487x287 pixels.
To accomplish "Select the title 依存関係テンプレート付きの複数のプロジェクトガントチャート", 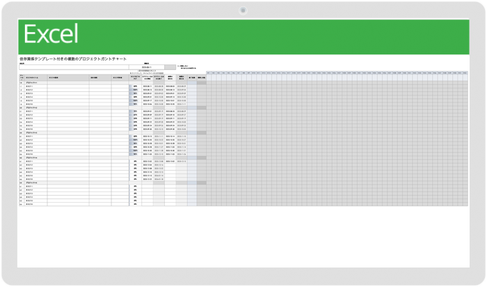I will [x=73, y=59].
